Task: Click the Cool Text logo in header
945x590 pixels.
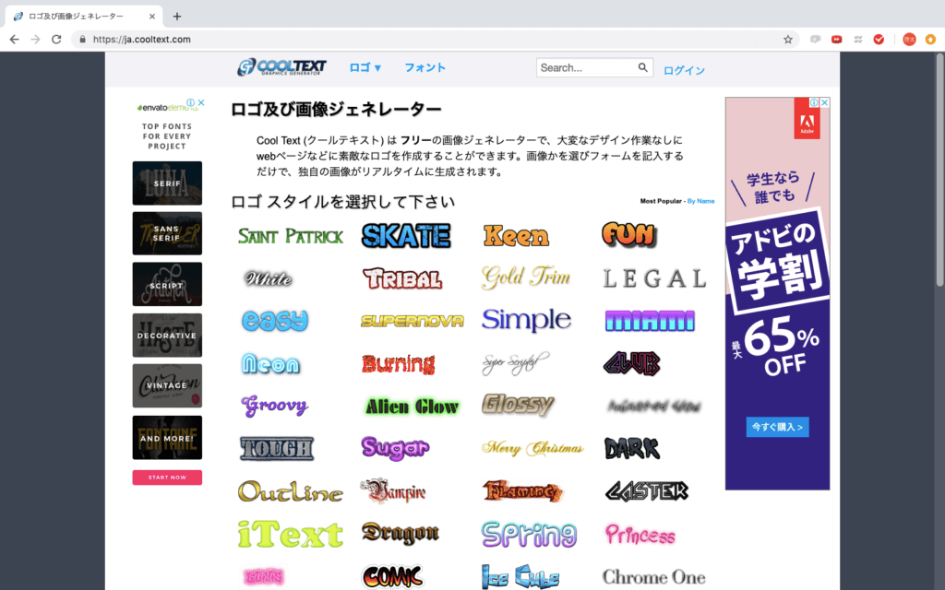Action: click(x=281, y=67)
